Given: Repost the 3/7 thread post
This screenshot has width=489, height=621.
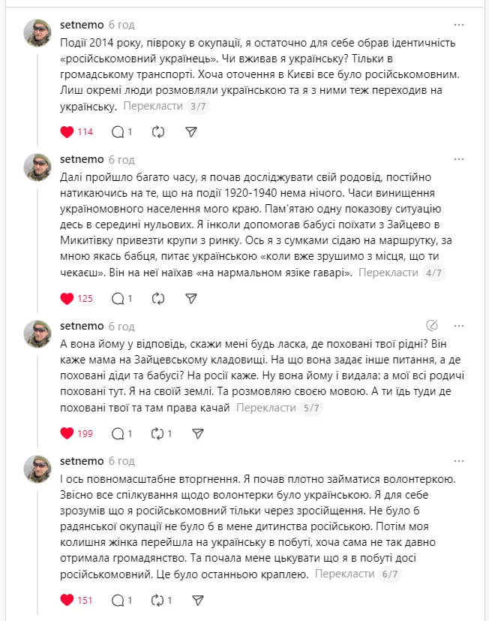Looking at the screenshot, I should coord(157,131).
